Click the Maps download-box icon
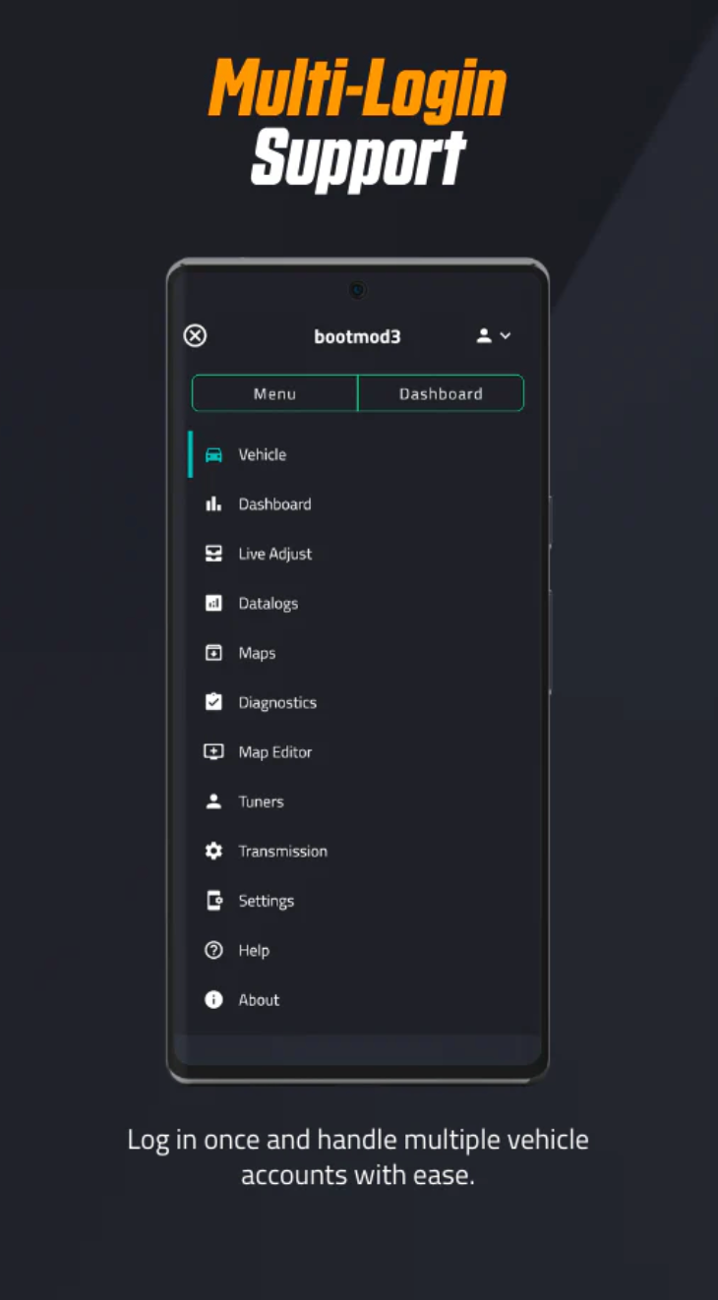The width and height of the screenshot is (718, 1300). (x=213, y=653)
